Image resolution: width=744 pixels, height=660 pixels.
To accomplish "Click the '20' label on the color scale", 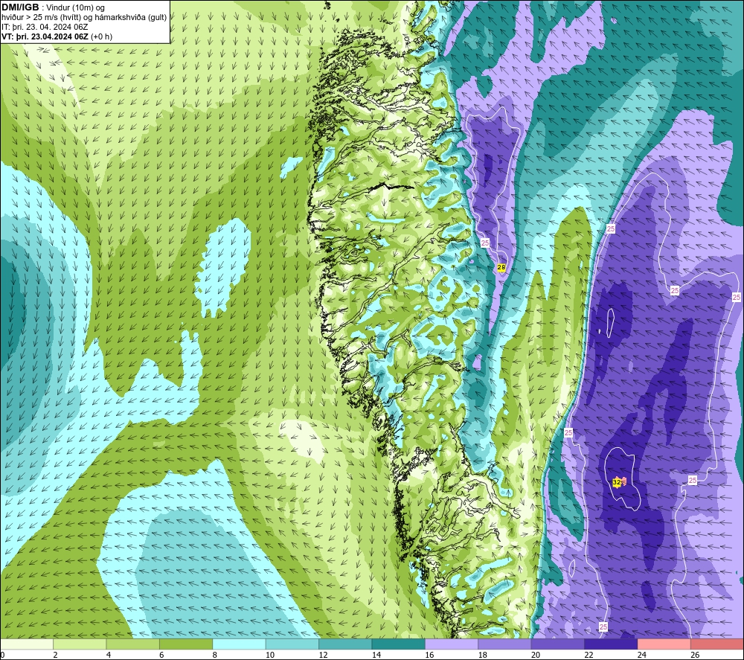I will click(536, 655).
